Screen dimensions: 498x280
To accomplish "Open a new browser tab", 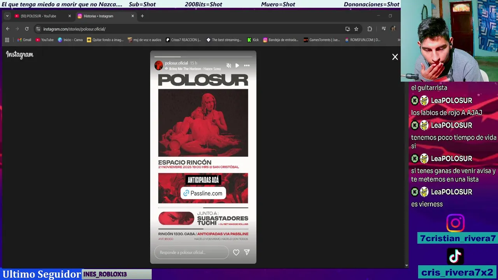I will coord(142,16).
